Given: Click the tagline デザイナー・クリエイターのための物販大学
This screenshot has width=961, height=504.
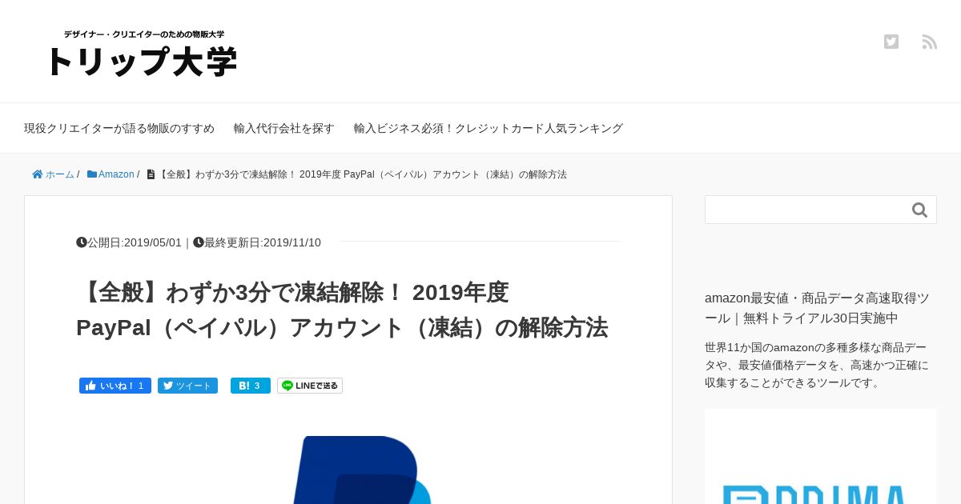Looking at the screenshot, I should (144, 34).
